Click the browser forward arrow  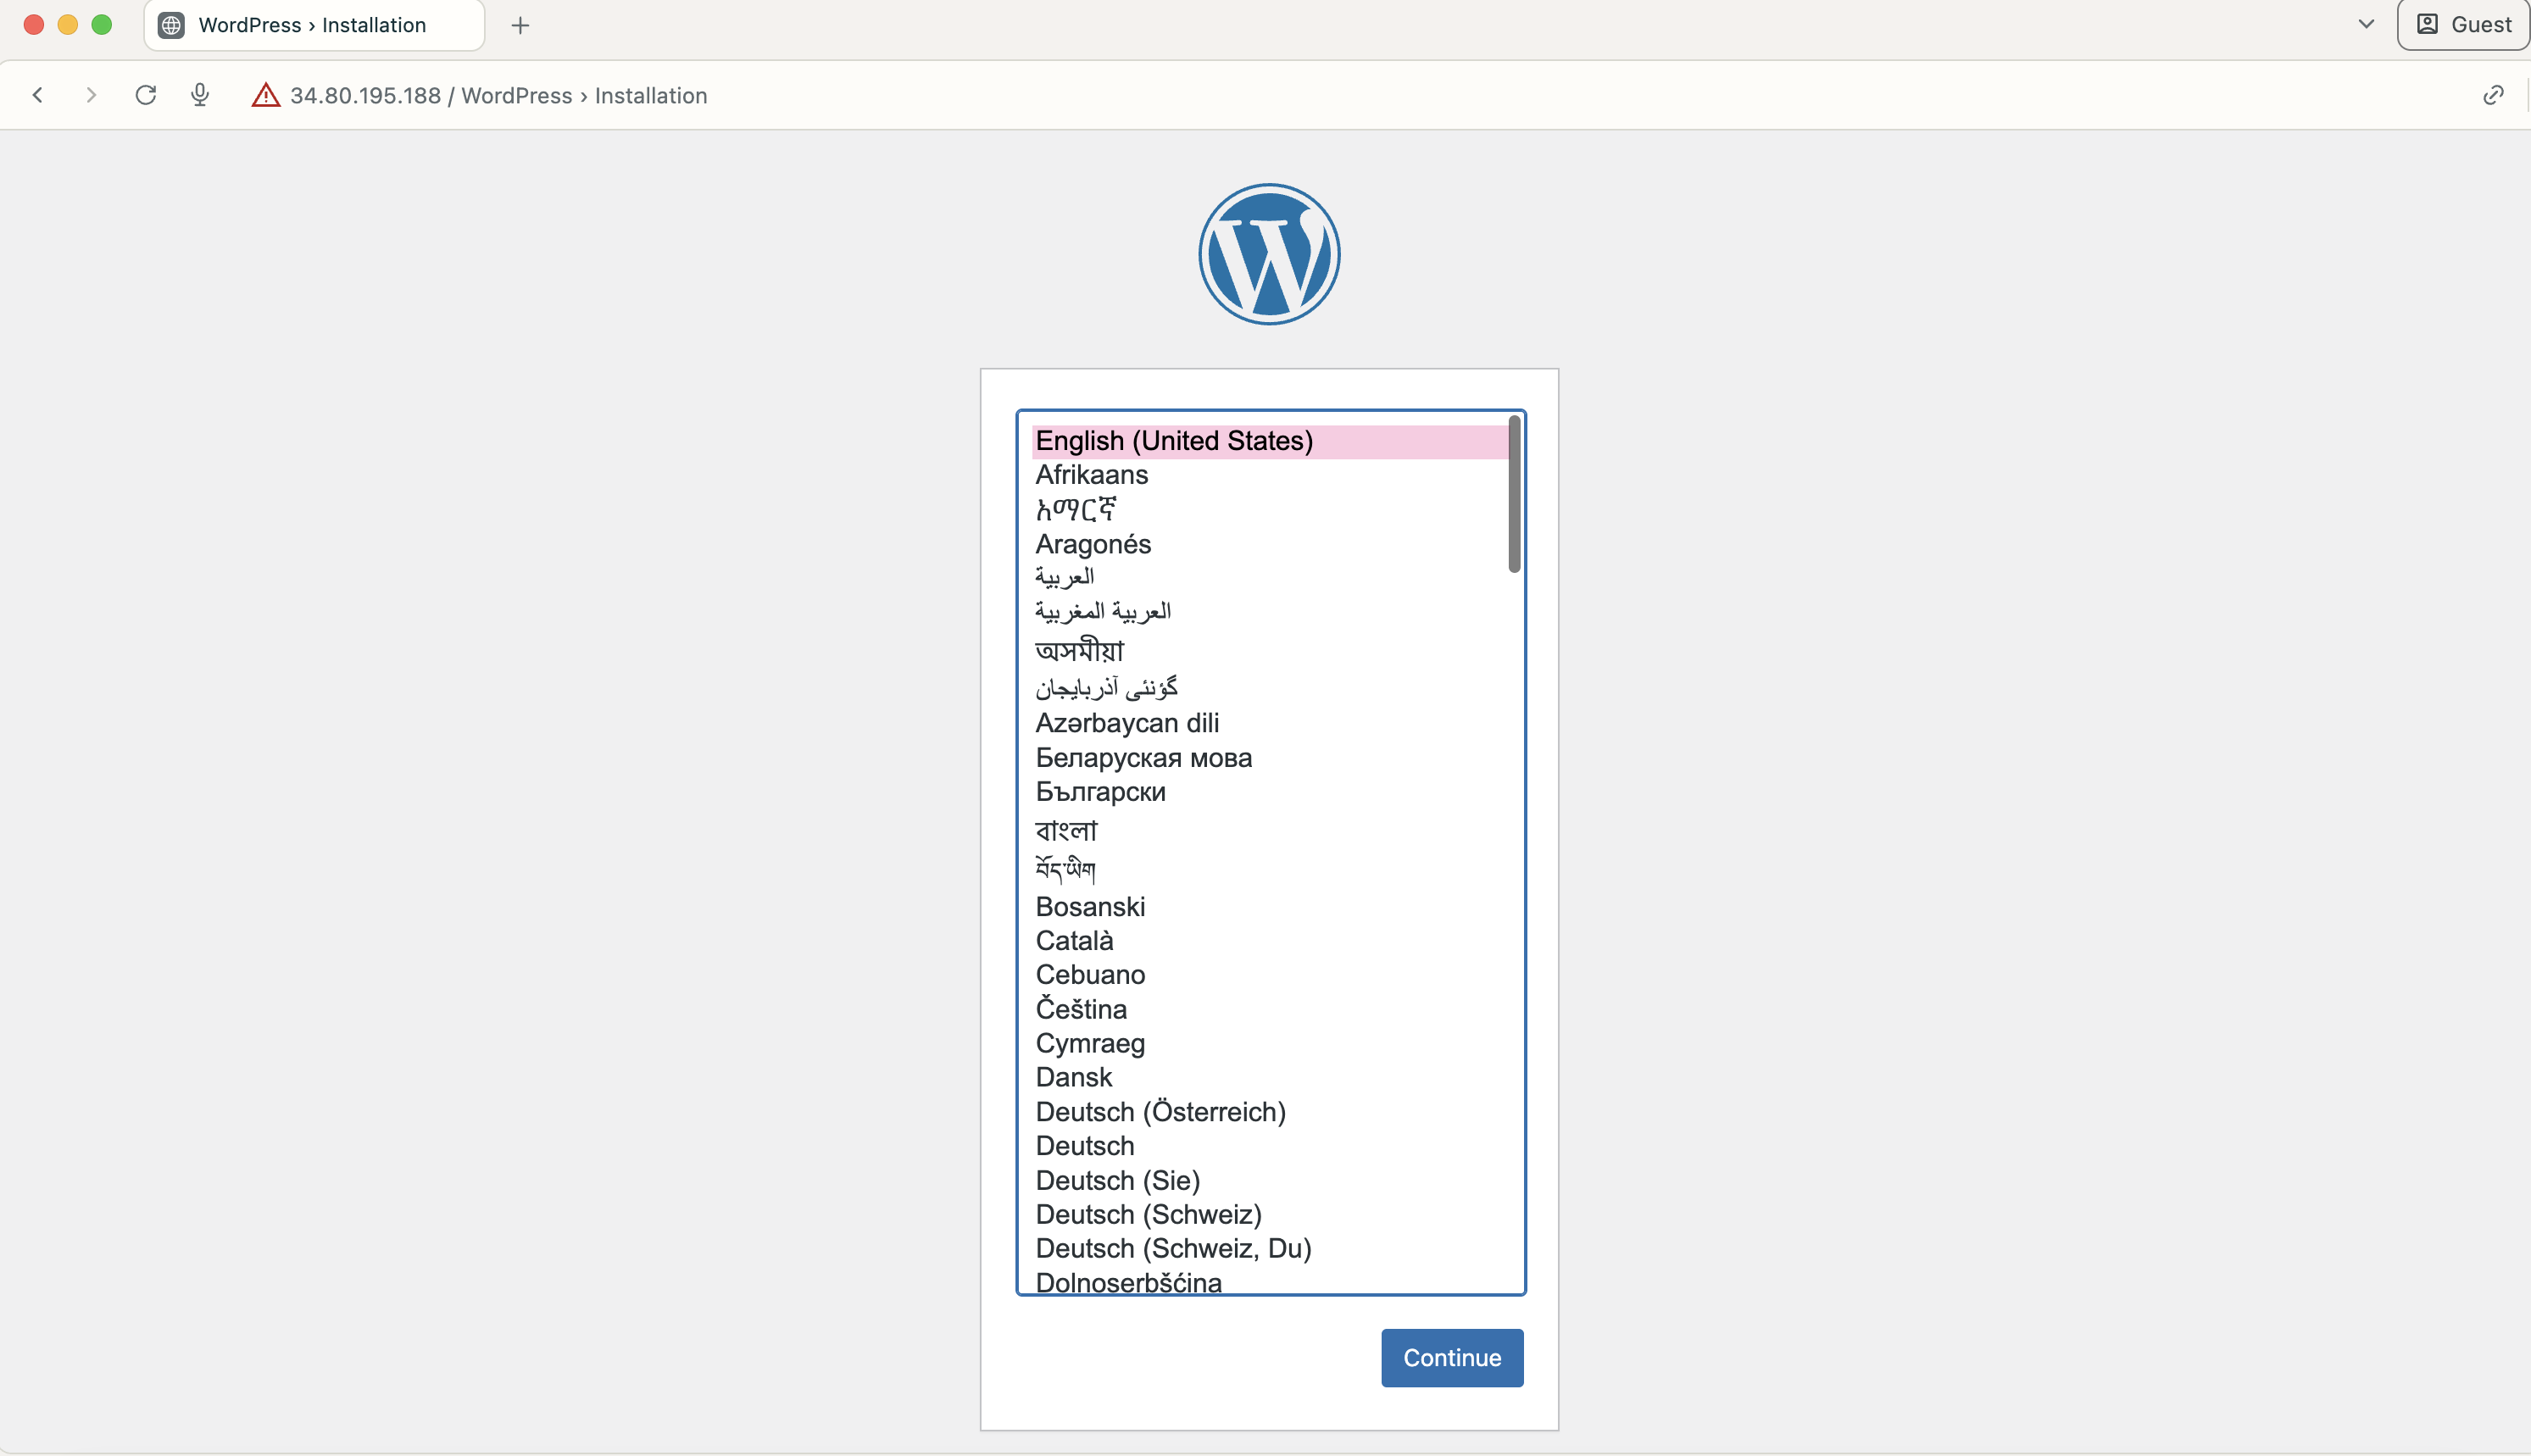(91, 95)
